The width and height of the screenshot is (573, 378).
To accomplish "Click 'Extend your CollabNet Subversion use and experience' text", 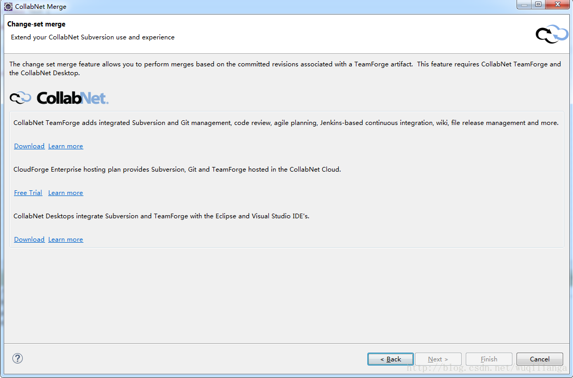I will [x=93, y=37].
